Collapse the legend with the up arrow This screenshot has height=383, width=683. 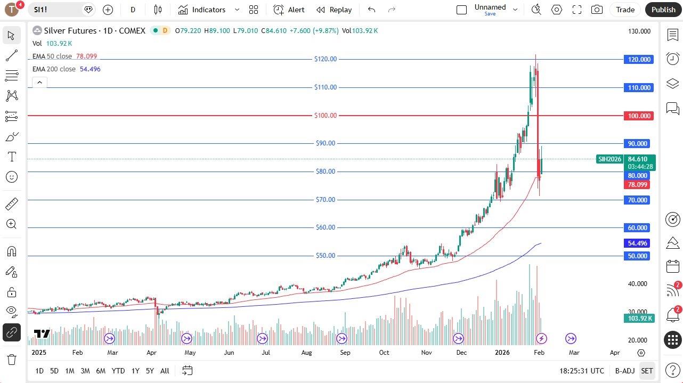tap(39, 82)
